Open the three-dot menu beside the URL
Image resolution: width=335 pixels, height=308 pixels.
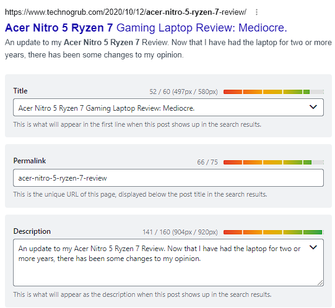click(256, 12)
